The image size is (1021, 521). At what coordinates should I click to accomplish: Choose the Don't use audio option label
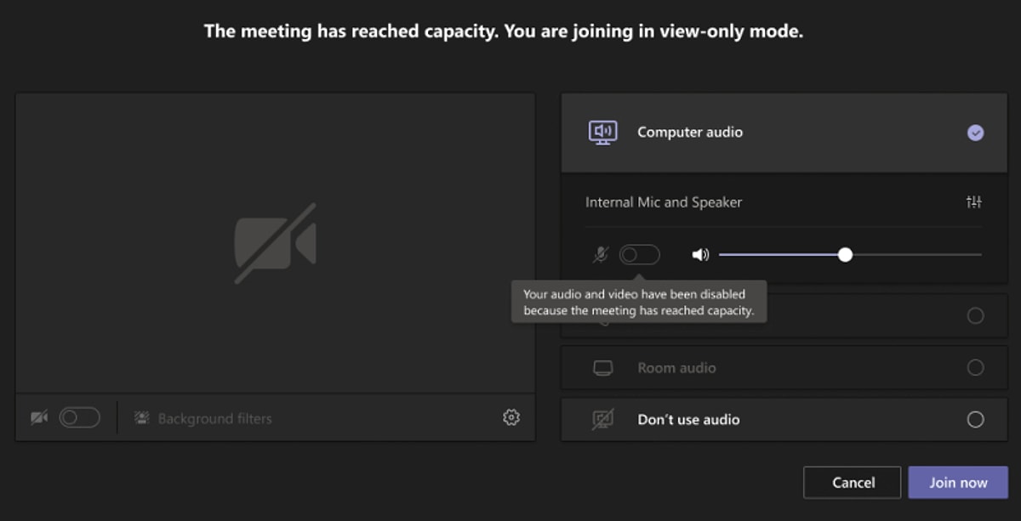pos(688,420)
